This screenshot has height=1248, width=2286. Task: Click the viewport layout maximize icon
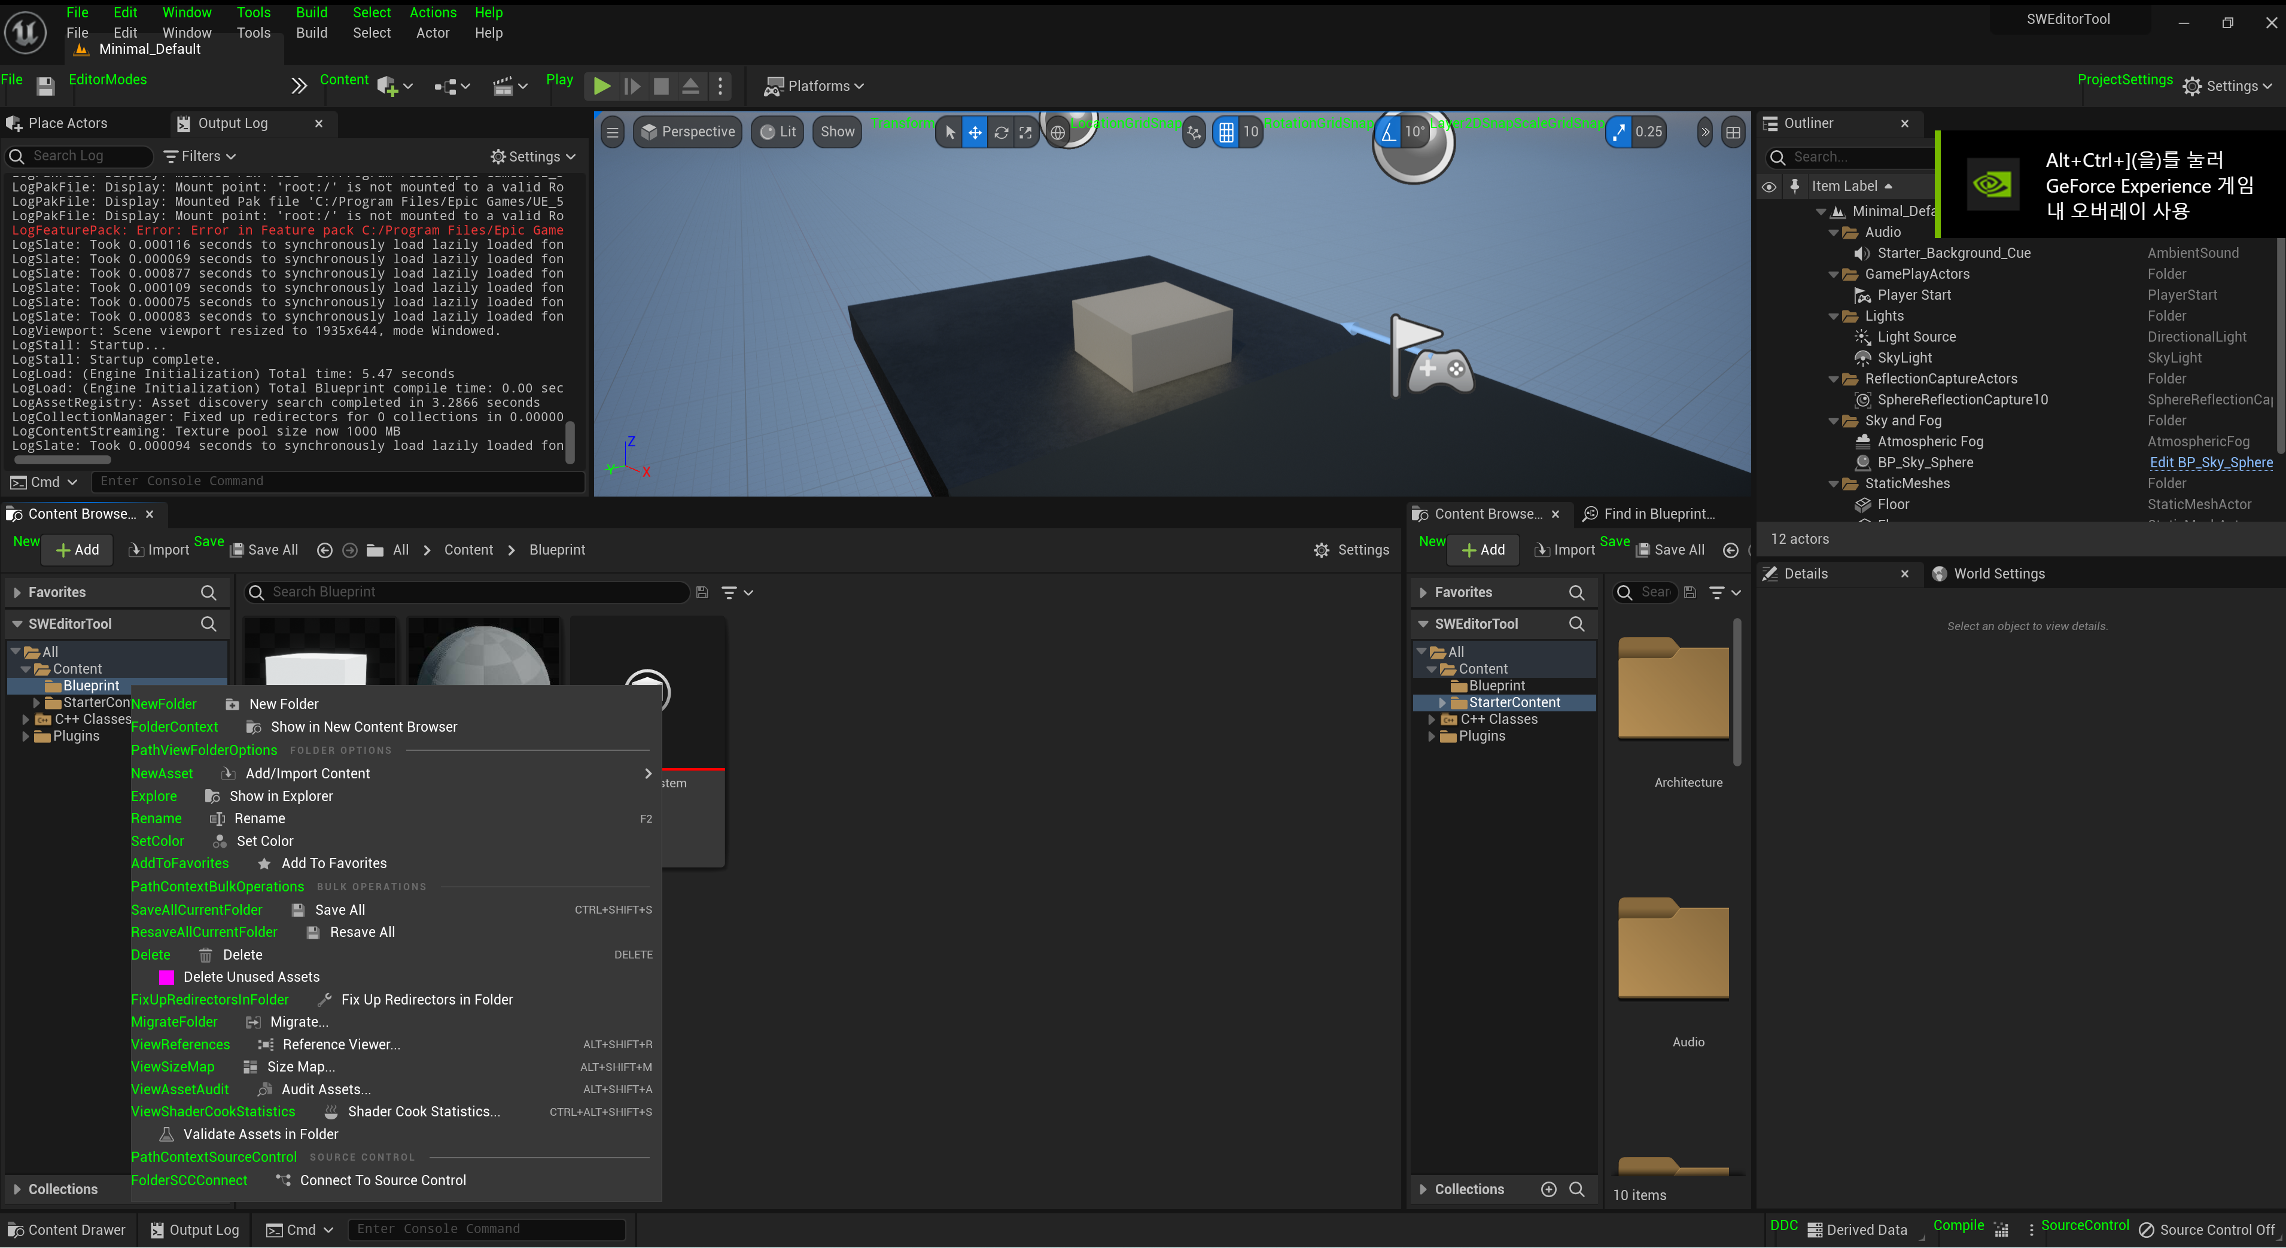1732,132
